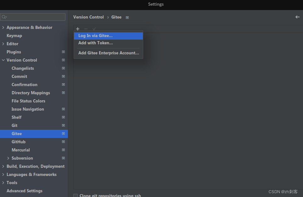Click project-level icon in Subversion row
The height and width of the screenshot is (197, 303).
63,158
